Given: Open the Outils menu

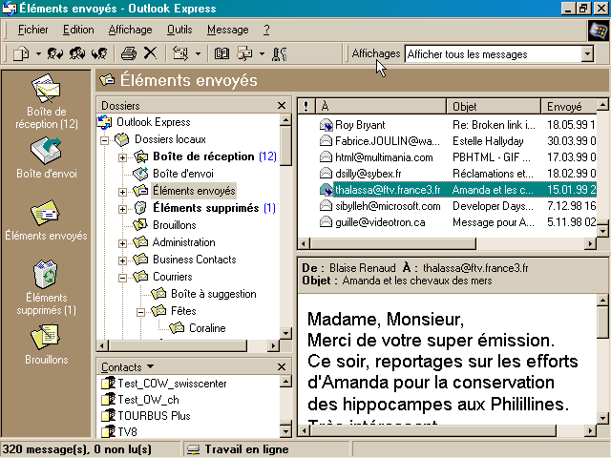Looking at the screenshot, I should (x=179, y=30).
